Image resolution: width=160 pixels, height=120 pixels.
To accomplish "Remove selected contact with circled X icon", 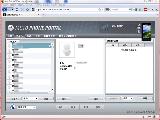I will [50, 46].
